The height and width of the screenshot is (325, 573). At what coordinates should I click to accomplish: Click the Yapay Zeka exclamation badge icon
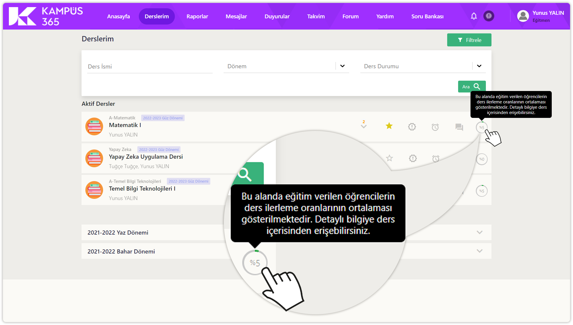[x=413, y=158]
